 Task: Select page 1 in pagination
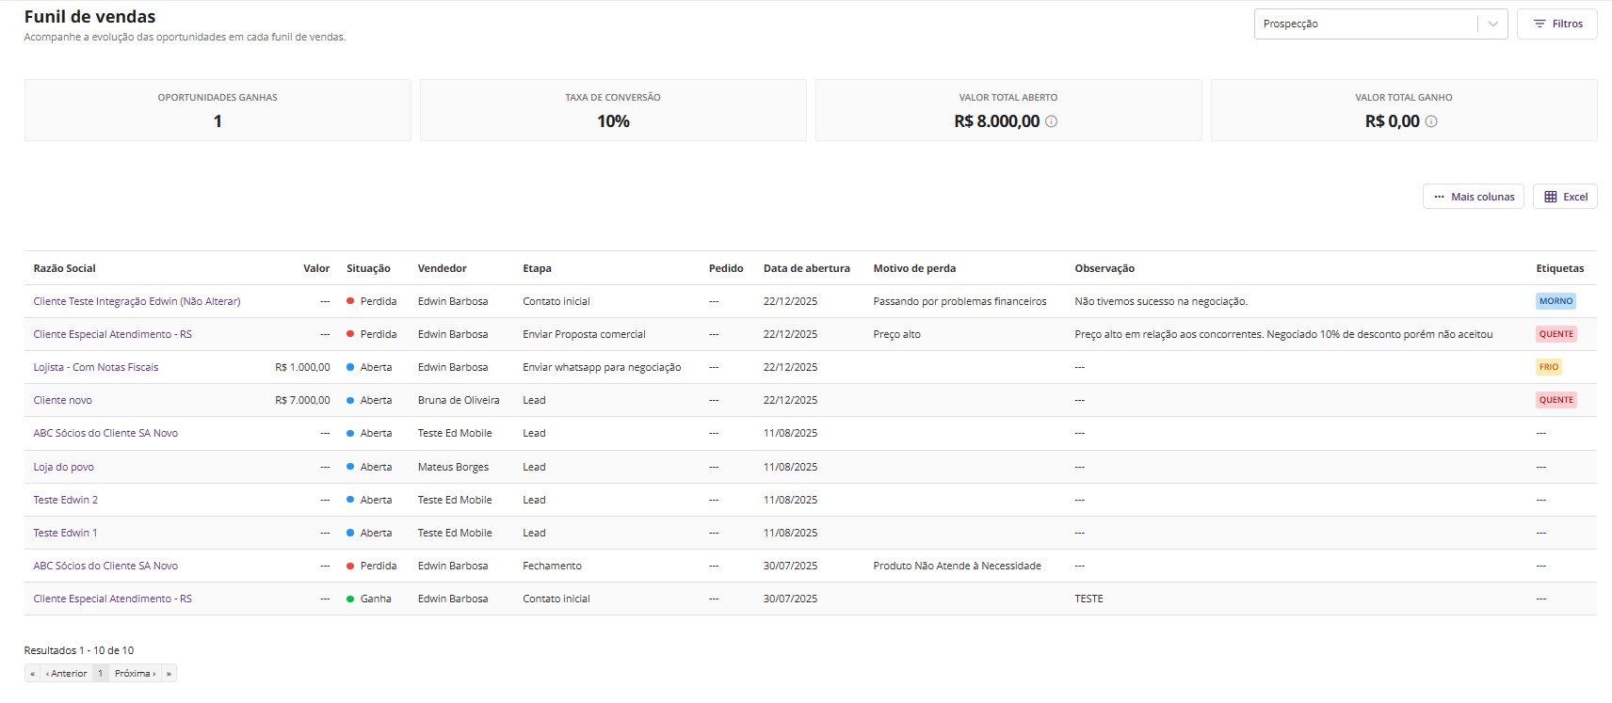tap(101, 674)
